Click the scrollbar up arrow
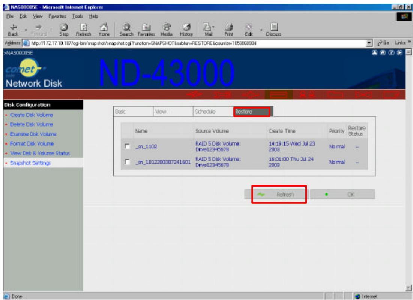Image resolution: width=413 pixels, height=300 pixels. (x=408, y=52)
